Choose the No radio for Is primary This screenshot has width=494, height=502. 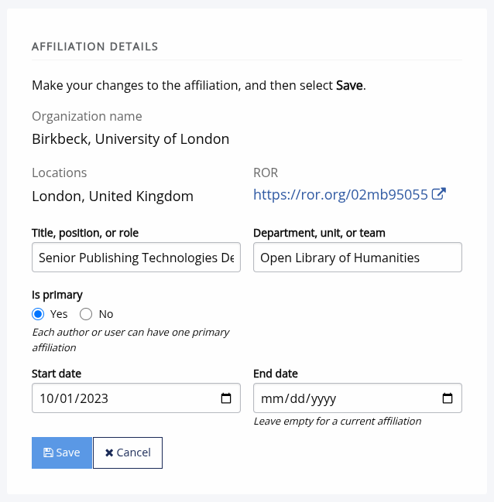tap(86, 314)
